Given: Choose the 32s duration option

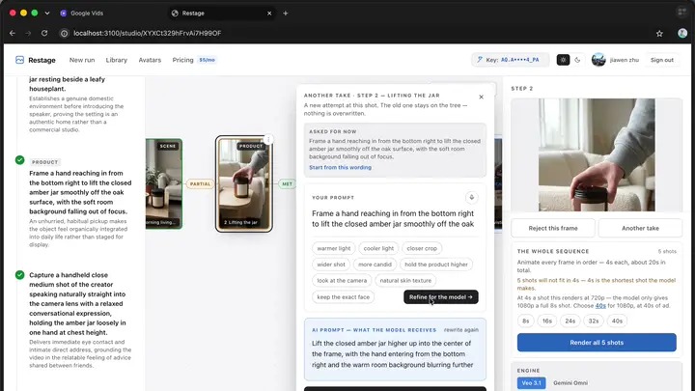Looking at the screenshot, I should pos(594,321).
